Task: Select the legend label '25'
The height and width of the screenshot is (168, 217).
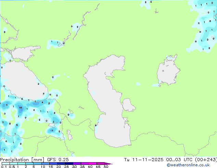Action: tap(66, 167)
